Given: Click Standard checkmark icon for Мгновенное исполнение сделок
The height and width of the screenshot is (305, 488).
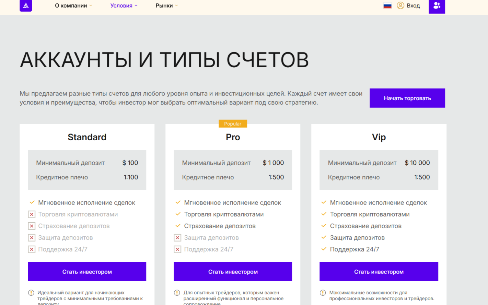Looking at the screenshot, I should click(32, 202).
